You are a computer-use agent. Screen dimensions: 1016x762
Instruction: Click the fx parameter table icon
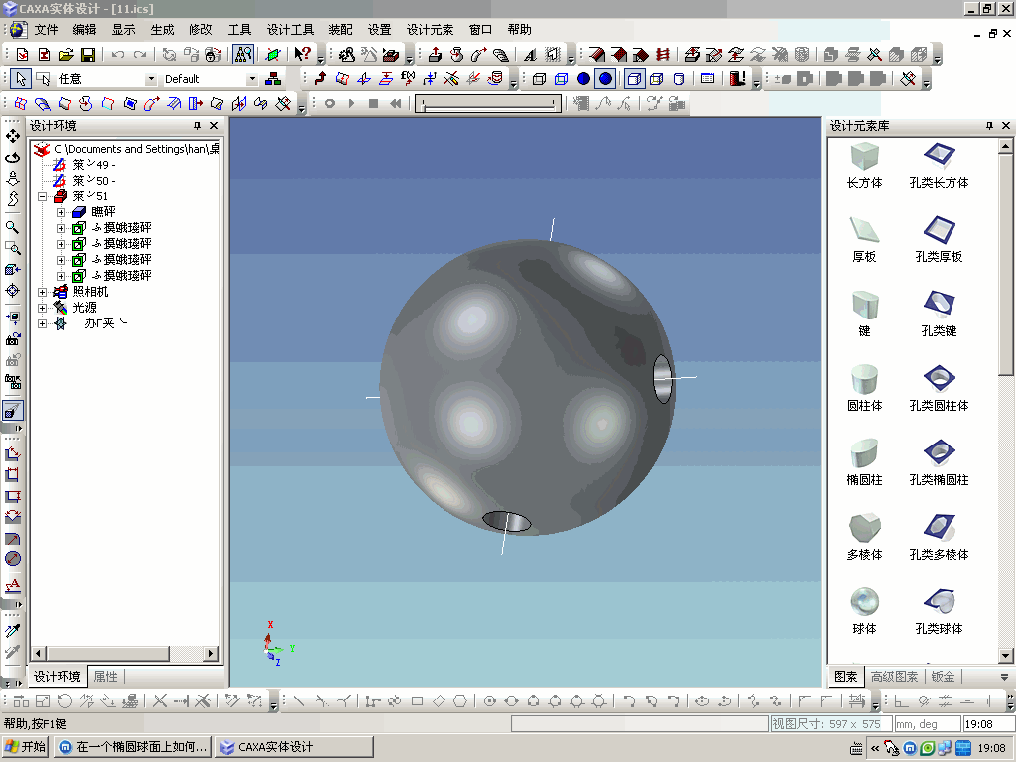[408, 79]
